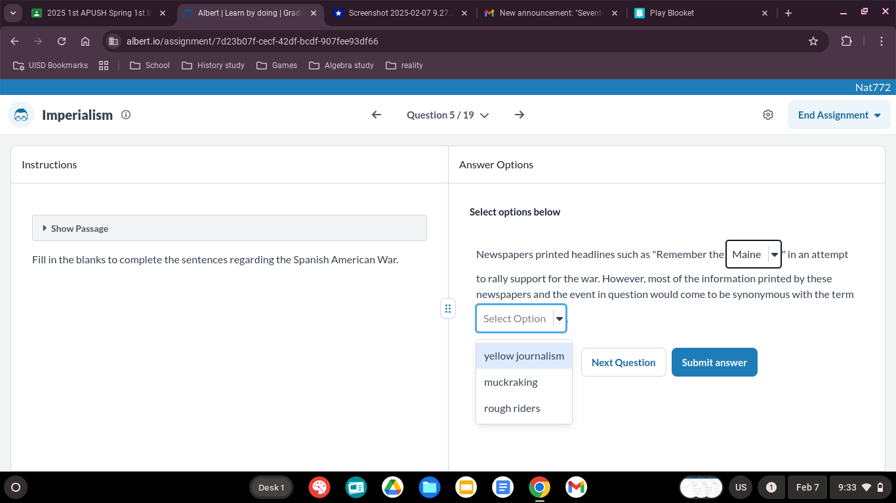Close the Albert tab
896x503 pixels.
314,13
